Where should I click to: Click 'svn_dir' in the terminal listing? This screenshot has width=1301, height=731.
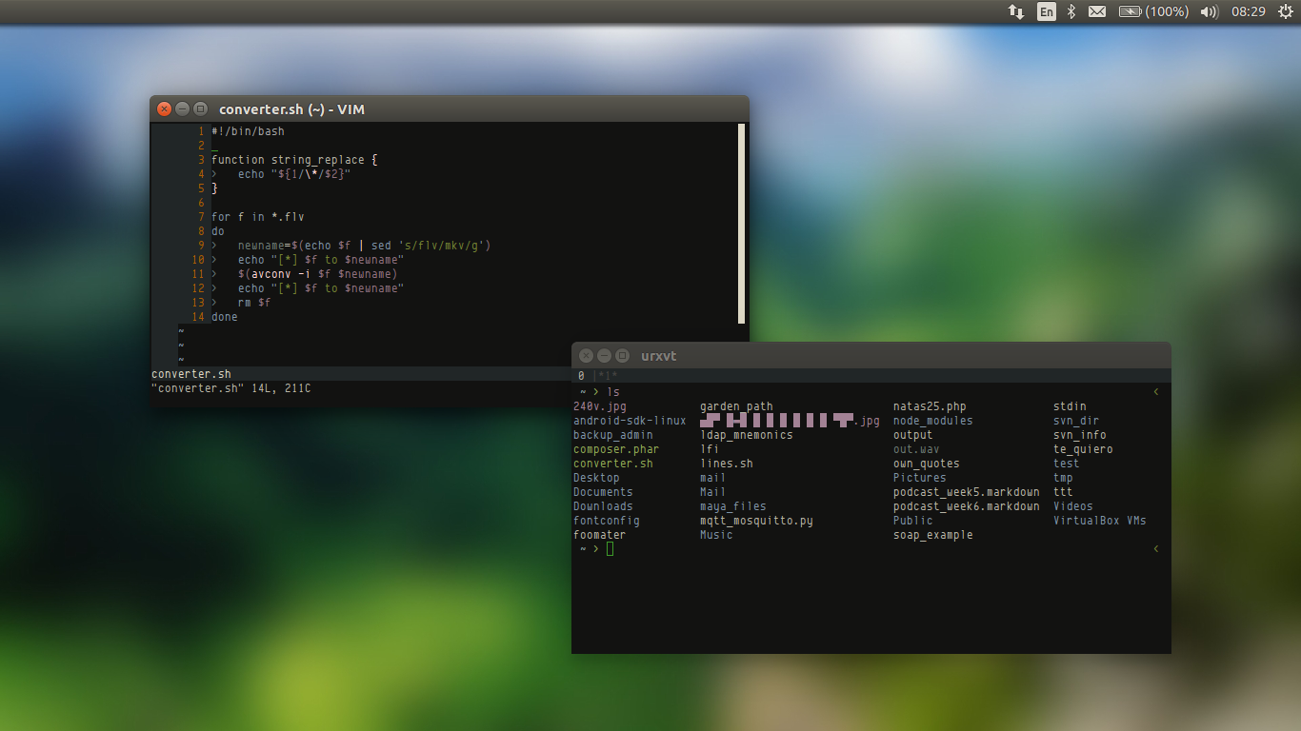pos(1076,421)
